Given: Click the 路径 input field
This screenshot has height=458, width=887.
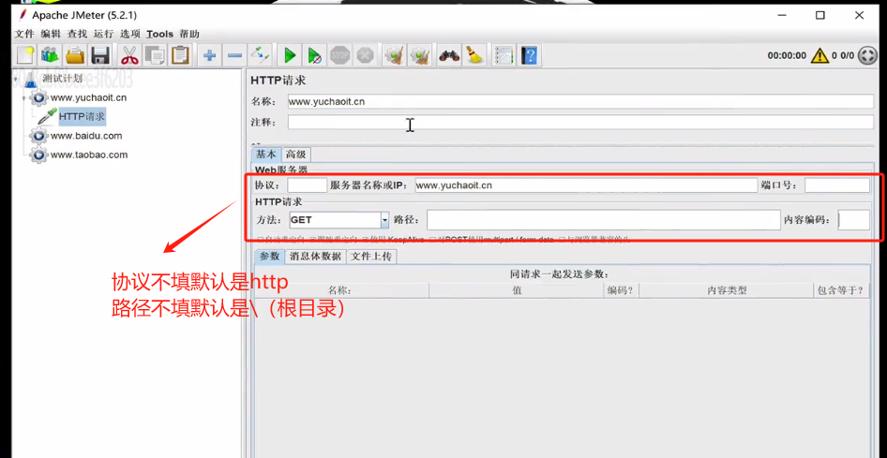Looking at the screenshot, I should 604,220.
